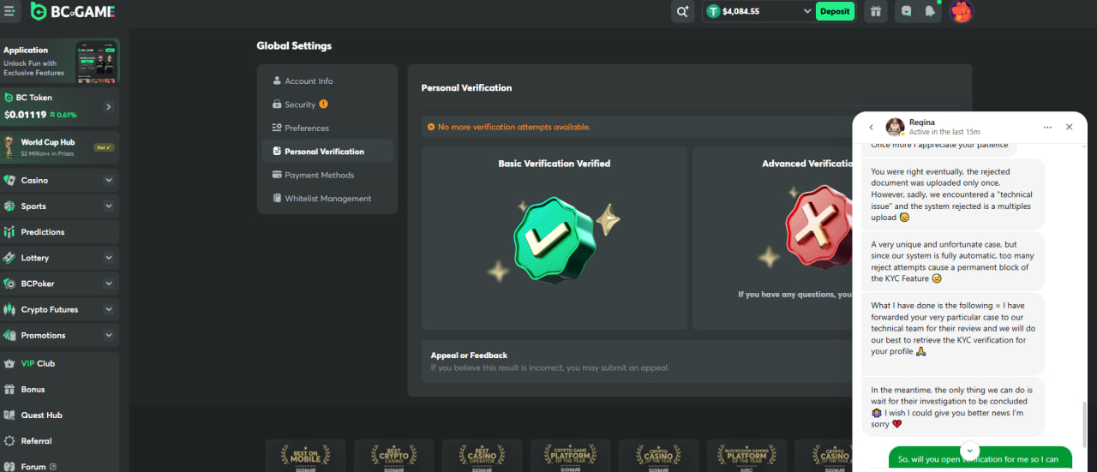Click the Sports ball icon
This screenshot has height=472, width=1097.
9,206
